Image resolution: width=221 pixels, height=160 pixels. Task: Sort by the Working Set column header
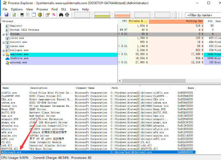(176, 21)
